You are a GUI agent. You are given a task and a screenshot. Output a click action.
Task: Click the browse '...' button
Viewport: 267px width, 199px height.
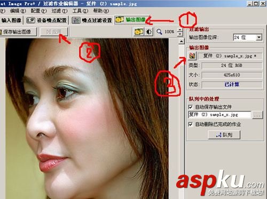[257, 115]
